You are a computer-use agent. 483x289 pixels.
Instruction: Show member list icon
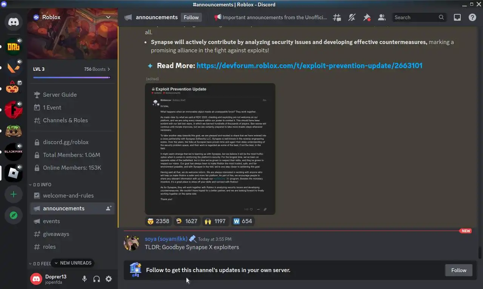pos(381,17)
